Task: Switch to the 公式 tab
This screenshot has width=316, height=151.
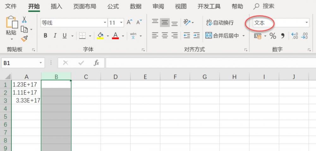Action: tap(113, 6)
